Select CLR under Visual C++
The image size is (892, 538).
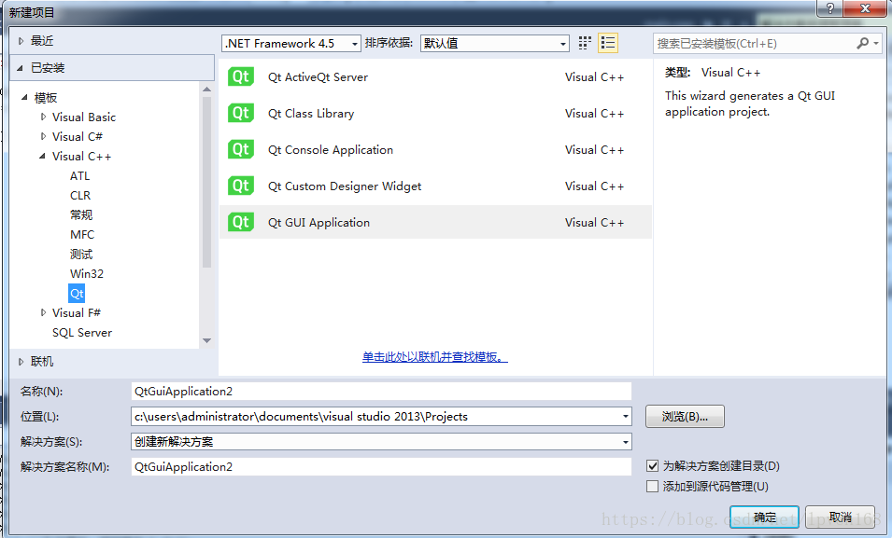80,196
